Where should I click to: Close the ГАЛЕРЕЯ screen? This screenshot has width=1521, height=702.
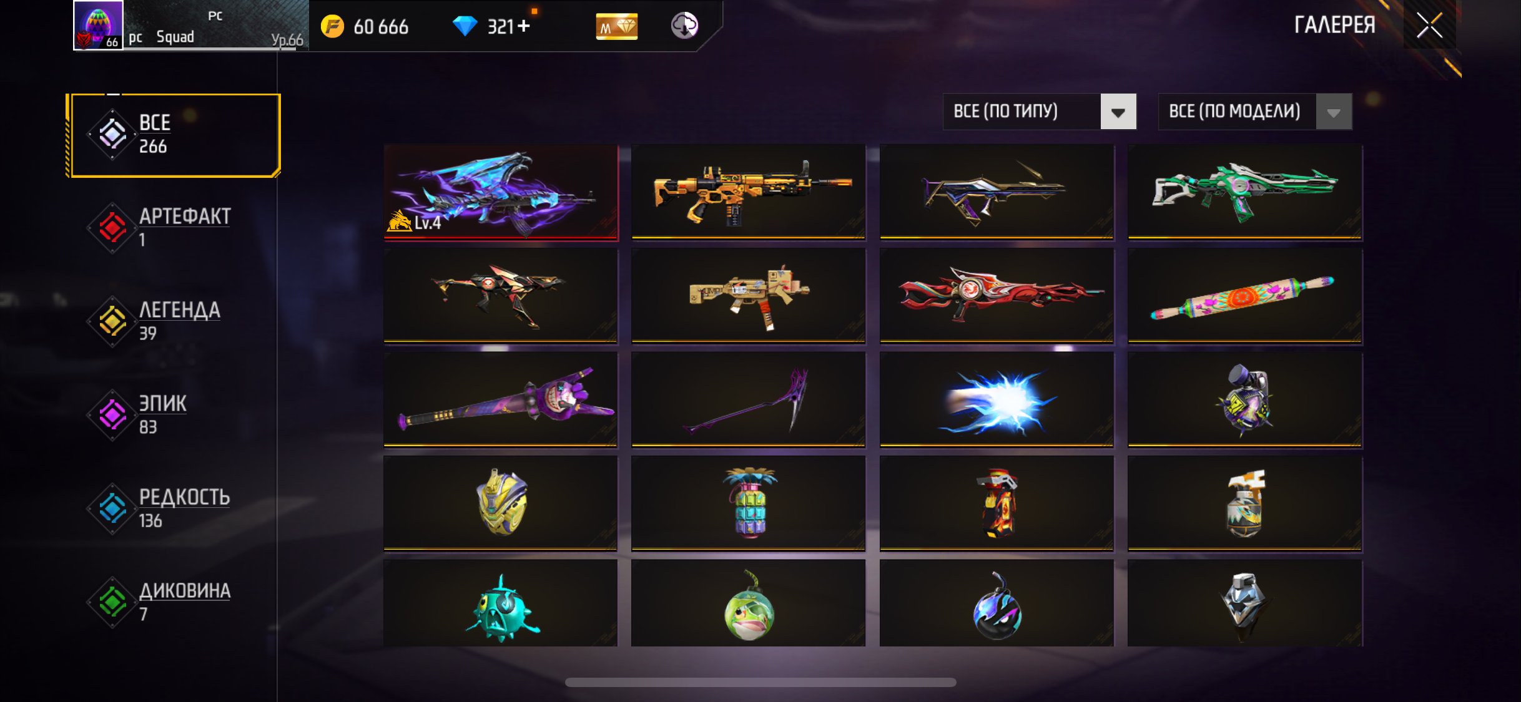tap(1429, 25)
